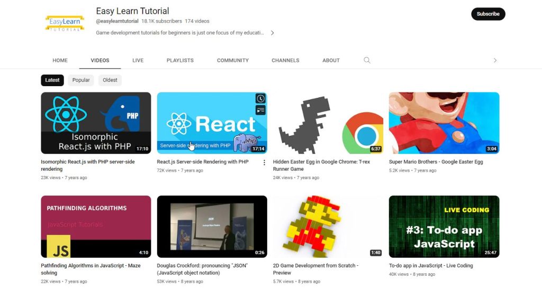This screenshot has width=542, height=297.
Task: Expand the channel description chevron
Action: (x=272, y=33)
